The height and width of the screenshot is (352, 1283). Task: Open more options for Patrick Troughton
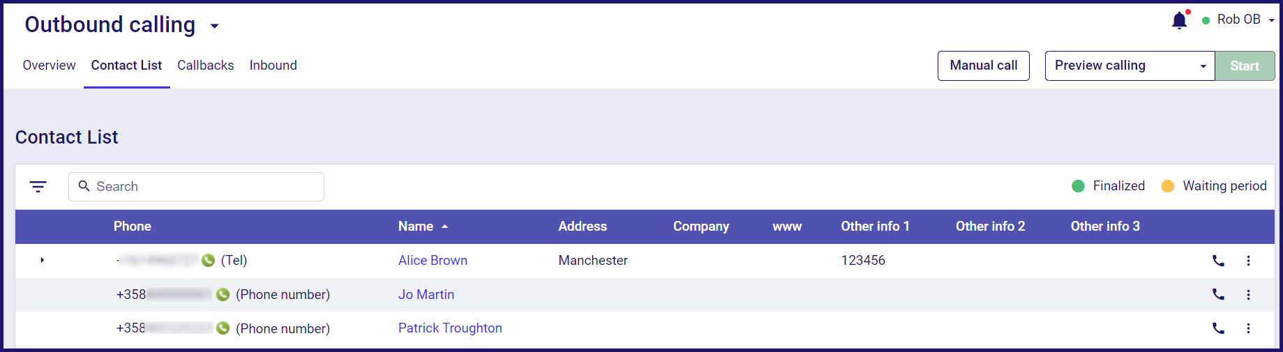pos(1248,328)
